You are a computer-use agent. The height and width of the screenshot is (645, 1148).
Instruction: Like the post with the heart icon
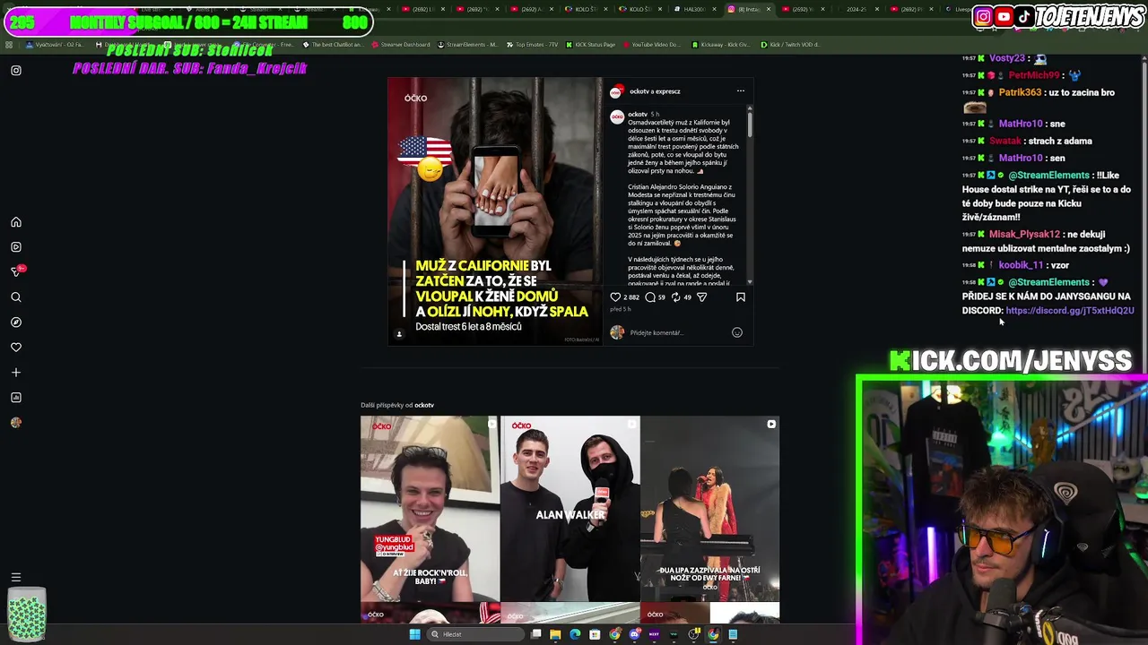[x=615, y=297]
